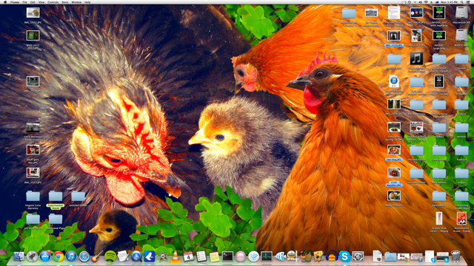Open the Trash in the dock
The height and width of the screenshot is (266, 474).
click(x=455, y=256)
